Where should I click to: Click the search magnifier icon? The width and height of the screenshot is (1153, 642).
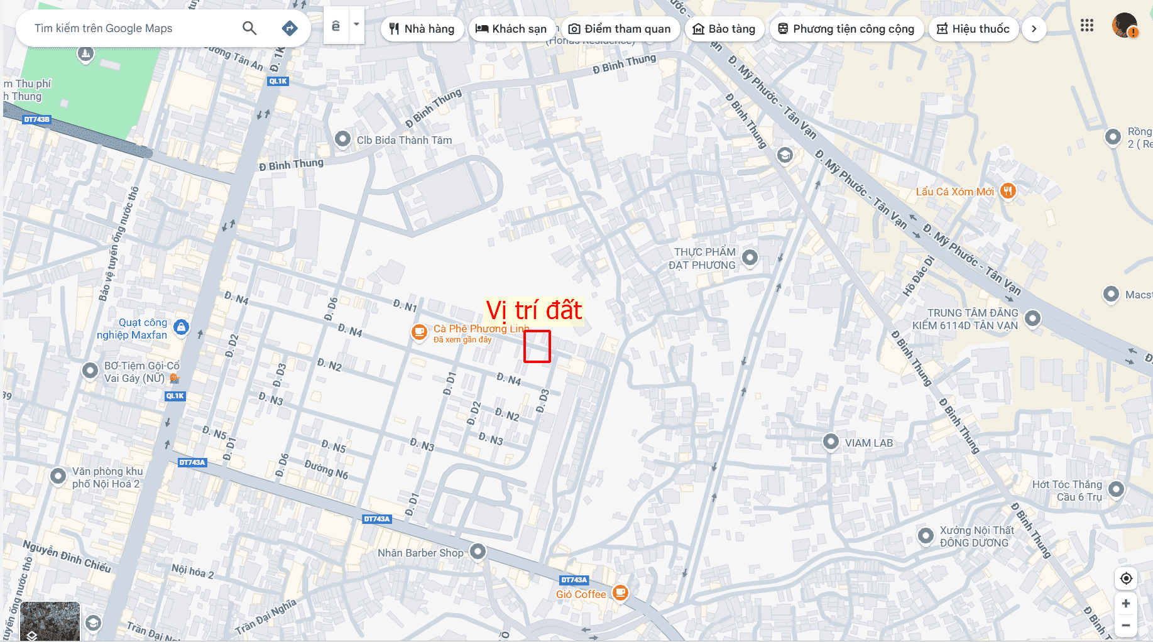[x=249, y=28]
